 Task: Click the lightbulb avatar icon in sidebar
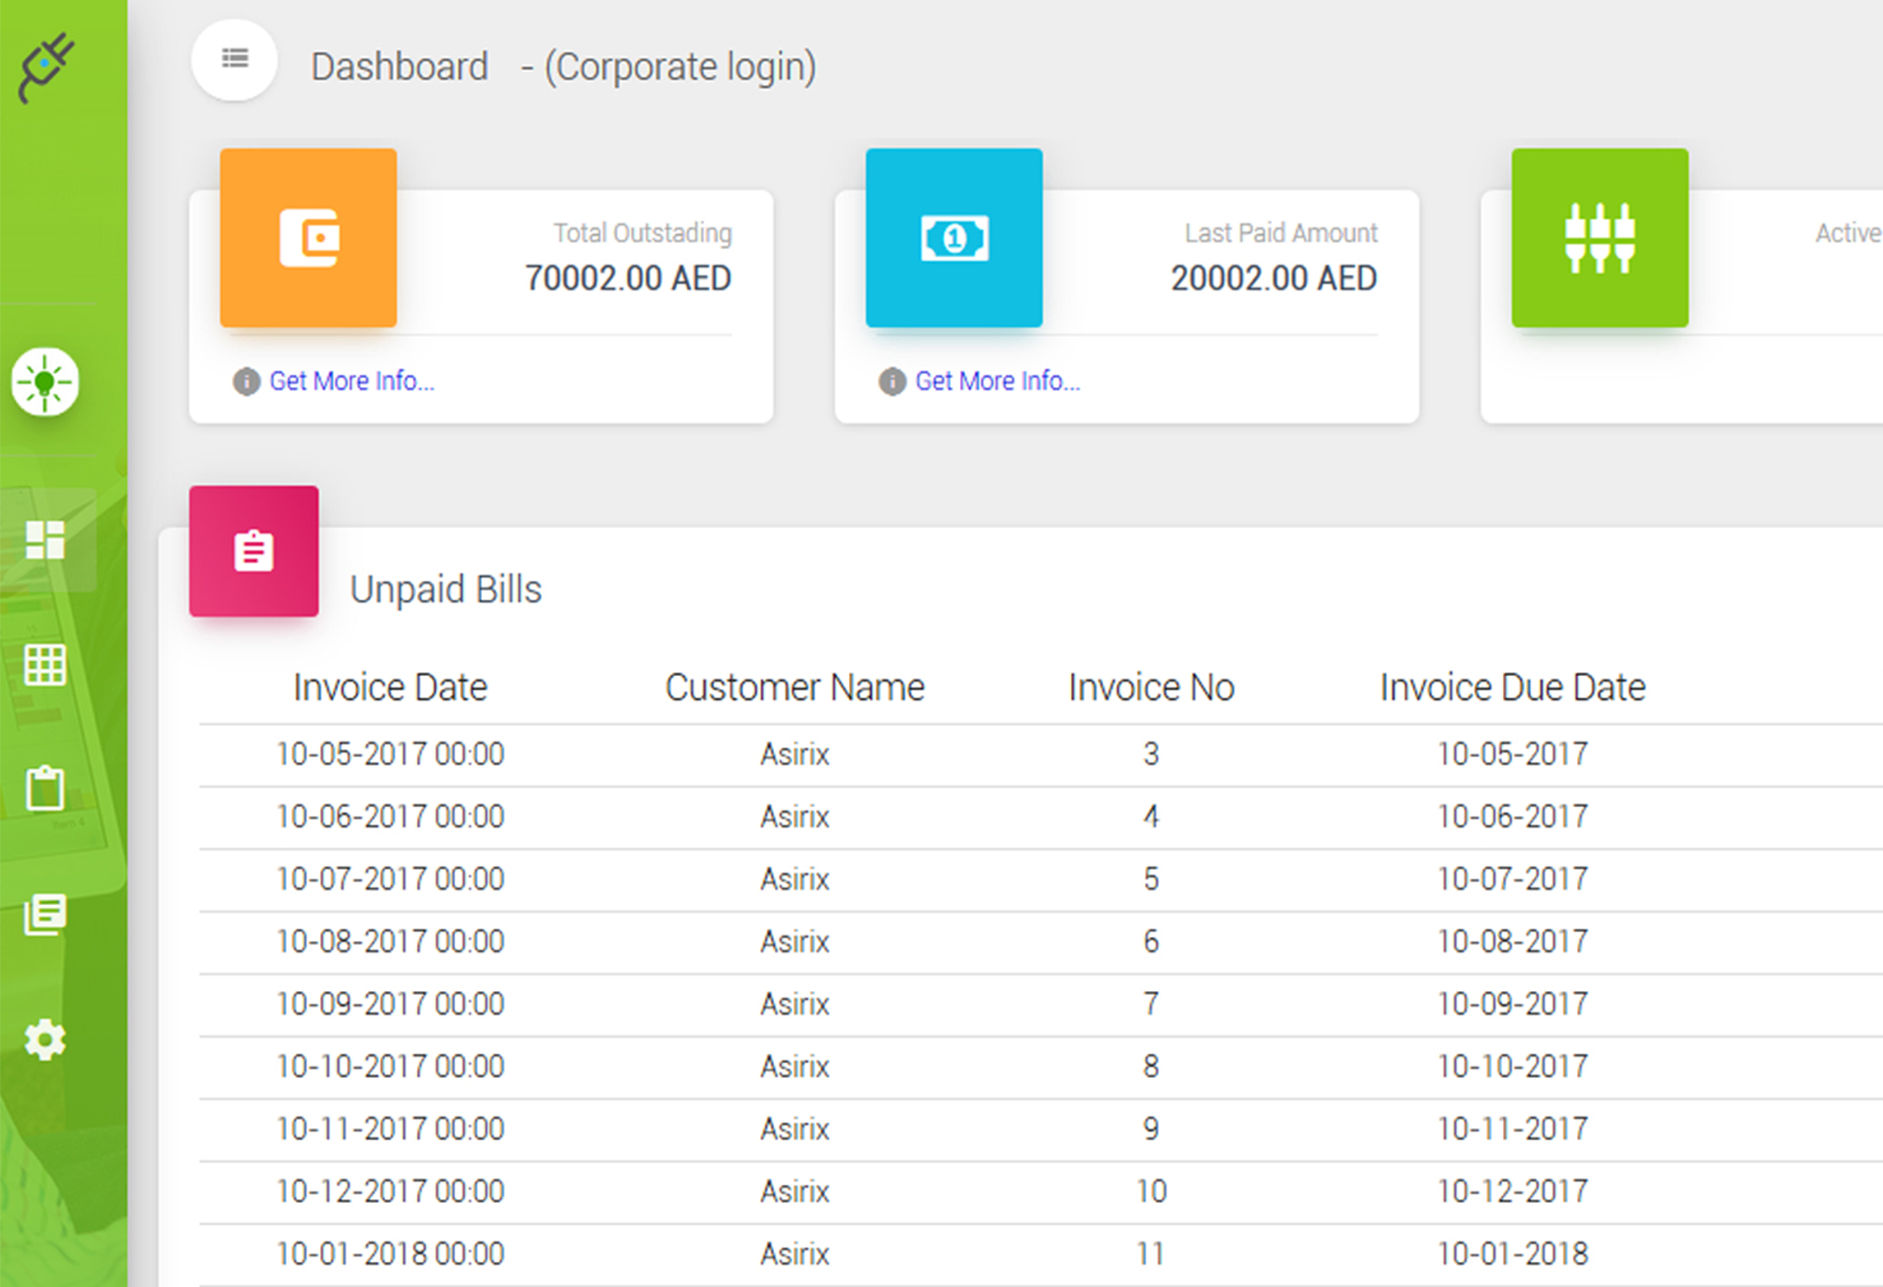click(44, 382)
